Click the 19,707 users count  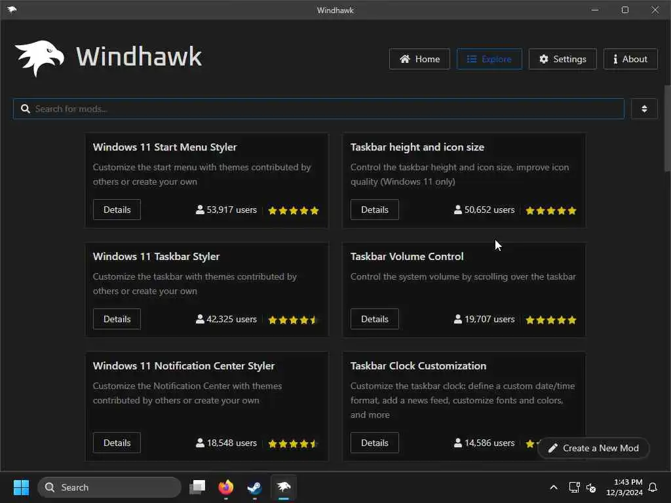click(484, 319)
